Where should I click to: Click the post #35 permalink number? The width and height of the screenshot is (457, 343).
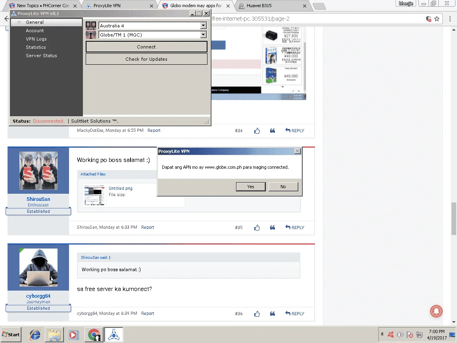click(x=239, y=227)
